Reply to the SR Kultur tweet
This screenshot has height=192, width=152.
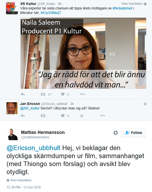coord(23,94)
